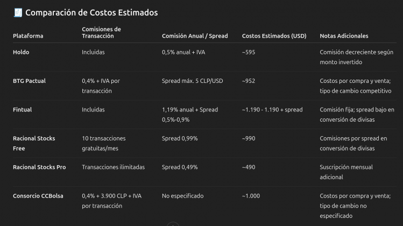Click the 'No especificado' spread cell

pyautogui.click(x=183, y=196)
